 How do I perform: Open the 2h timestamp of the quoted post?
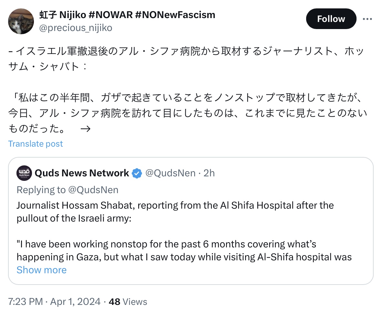pos(209,173)
